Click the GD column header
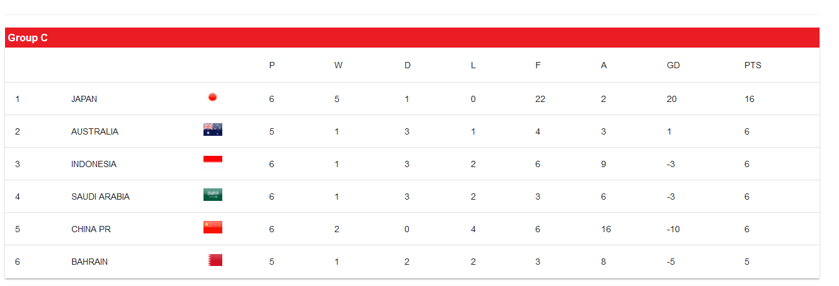The image size is (839, 286). click(x=673, y=65)
